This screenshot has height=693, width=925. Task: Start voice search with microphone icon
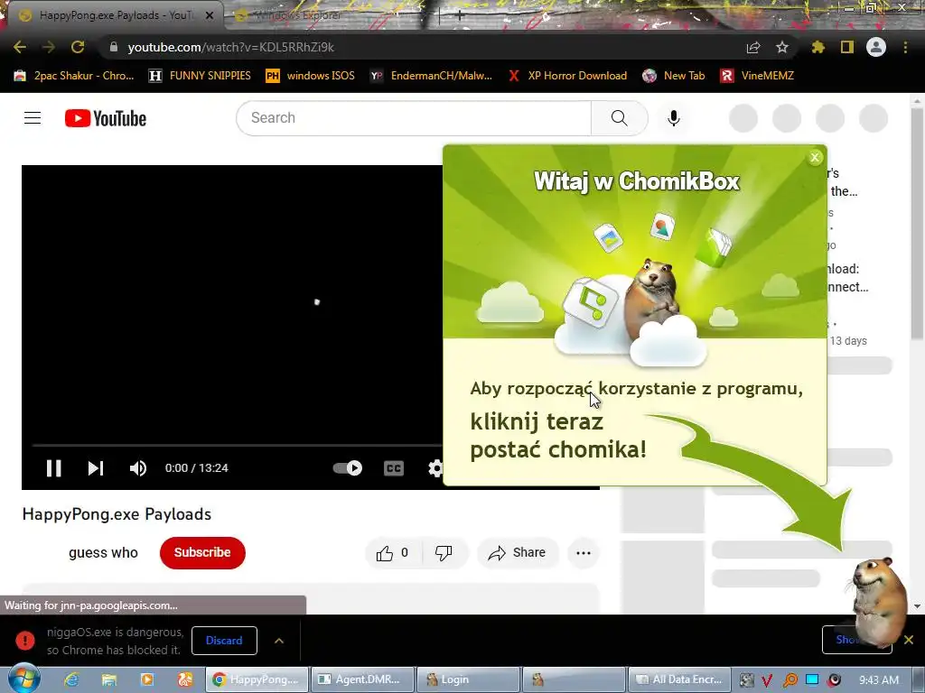pos(674,118)
